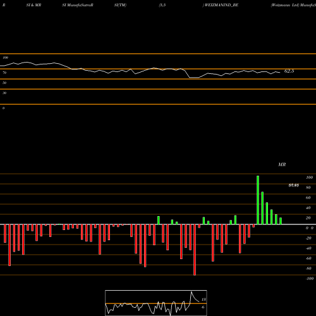This screenshot has height=316, width=316.
Task: Click the 62.5 RSI value label
Action: click(x=289, y=71)
